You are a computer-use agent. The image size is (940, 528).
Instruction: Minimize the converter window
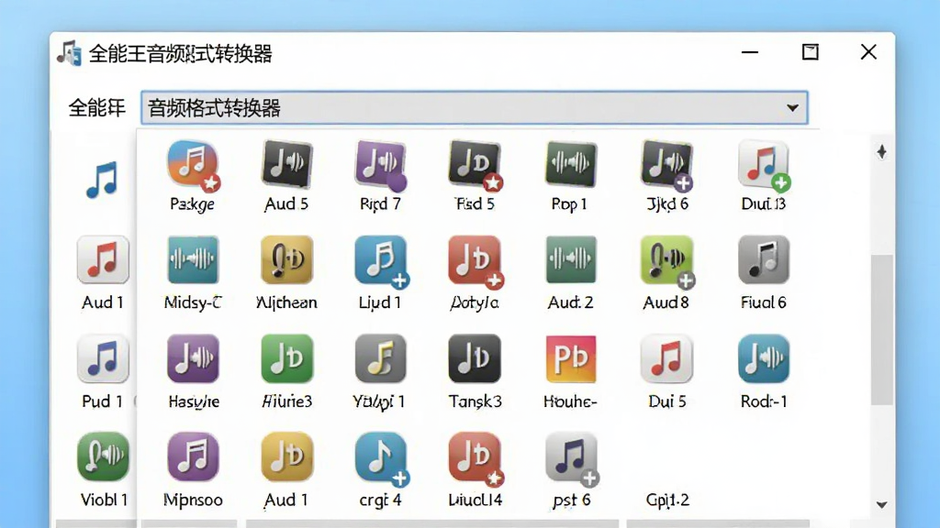[x=749, y=52]
